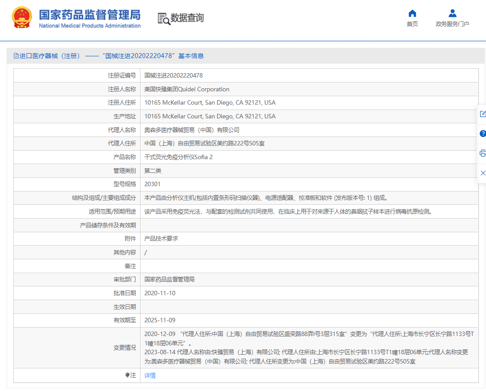Open the 数据查询 search icon
This screenshot has width=486, height=391.
(x=164, y=19)
